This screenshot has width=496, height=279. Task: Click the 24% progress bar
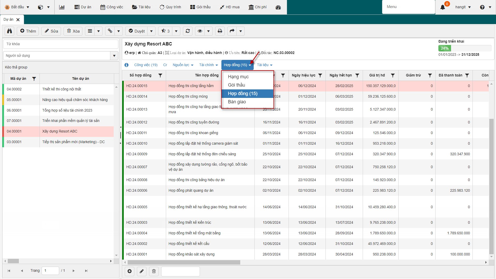coord(465,48)
